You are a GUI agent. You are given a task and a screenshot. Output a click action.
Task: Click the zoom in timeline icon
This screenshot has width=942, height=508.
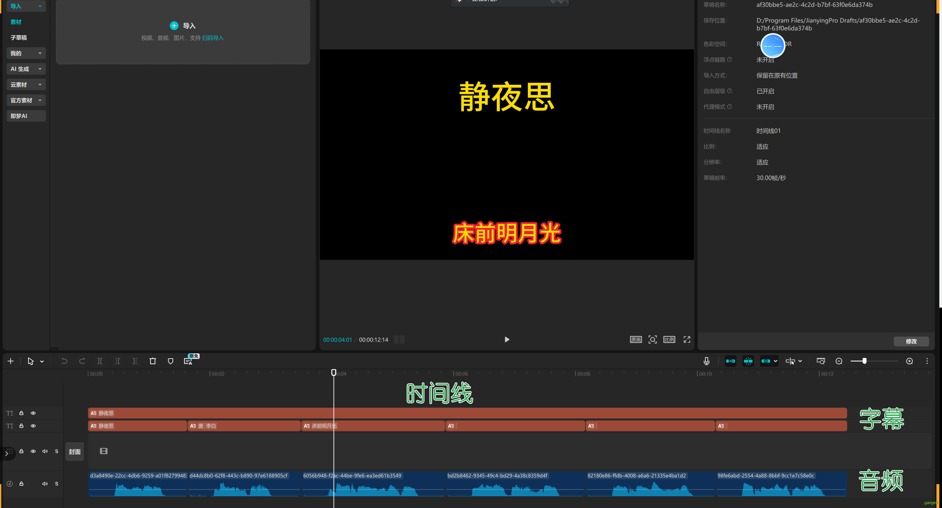click(x=909, y=361)
